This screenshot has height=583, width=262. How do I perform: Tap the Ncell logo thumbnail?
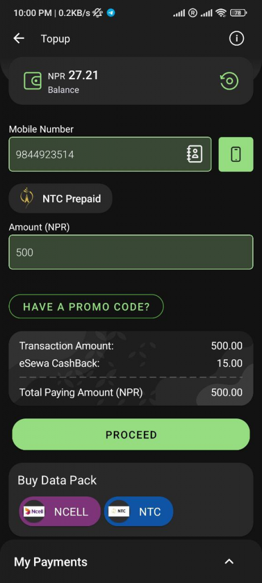pos(34,511)
